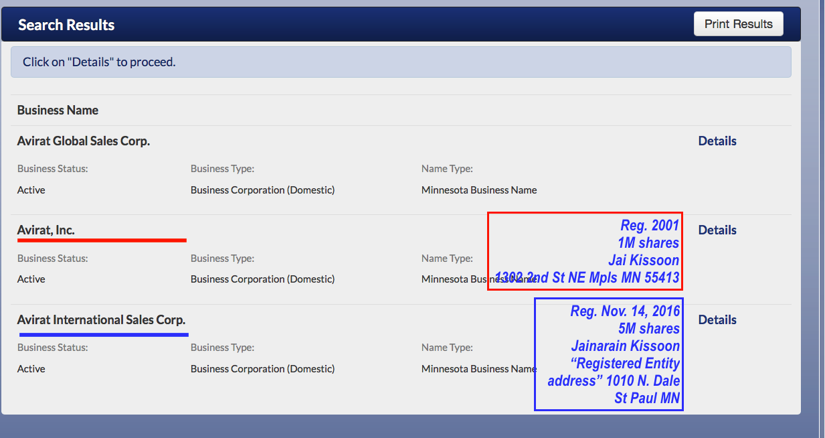Click the blue underline below Avirat International
Image resolution: width=825 pixels, height=438 pixels.
[x=104, y=334]
